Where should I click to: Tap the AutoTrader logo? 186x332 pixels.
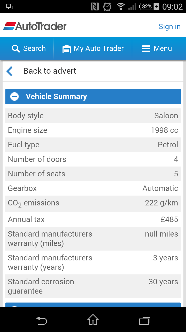click(x=35, y=26)
